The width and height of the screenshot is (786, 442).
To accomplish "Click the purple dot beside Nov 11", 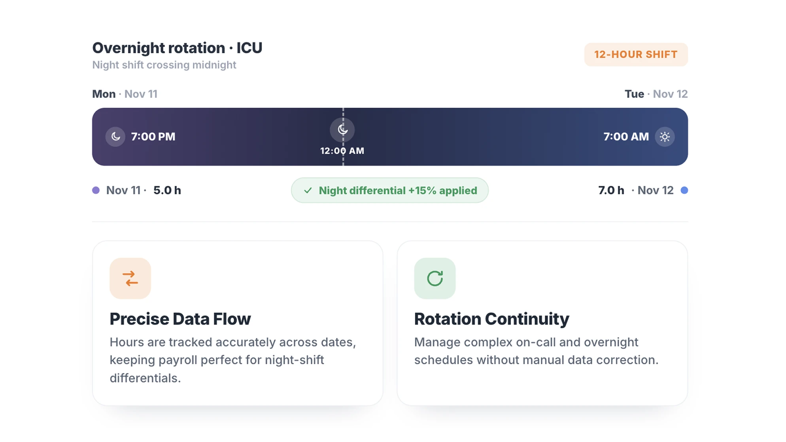I will tap(96, 190).
